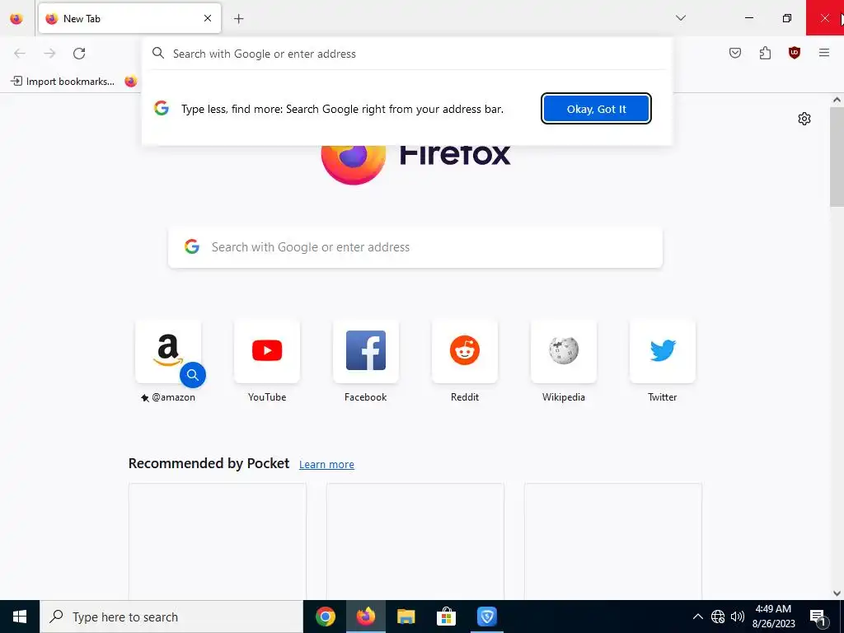Click the Google G icon in page search box
844x633 pixels.
[191, 247]
